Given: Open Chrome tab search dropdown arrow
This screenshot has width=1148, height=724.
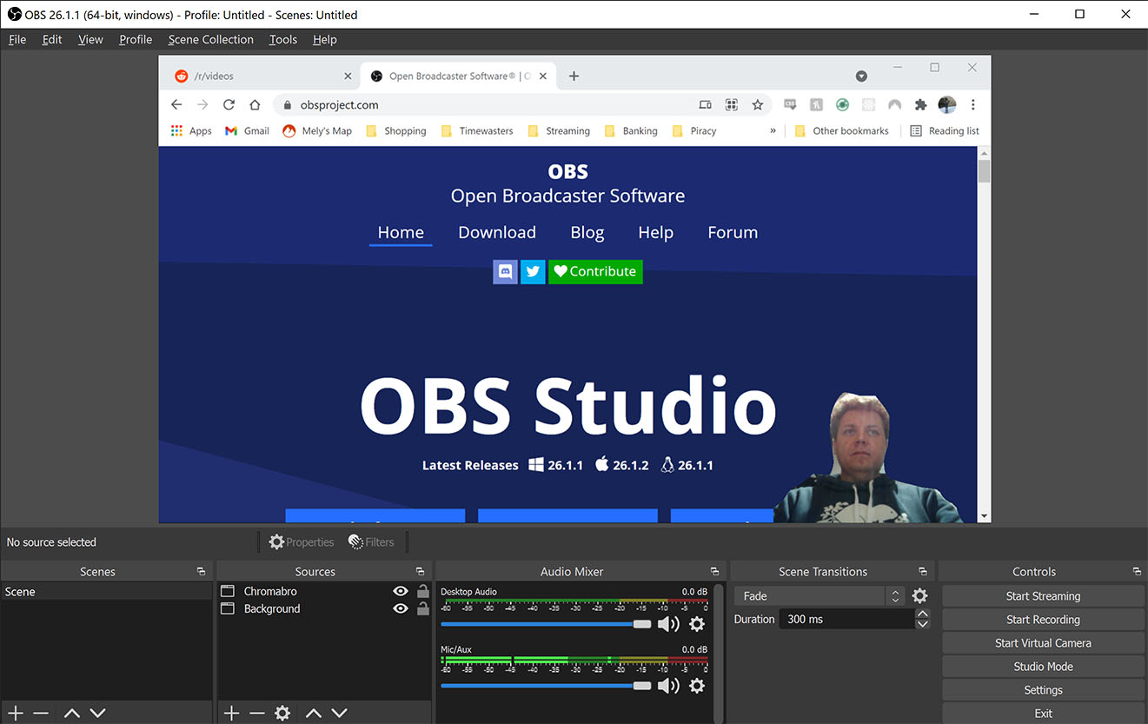Looking at the screenshot, I should pyautogui.click(x=861, y=76).
